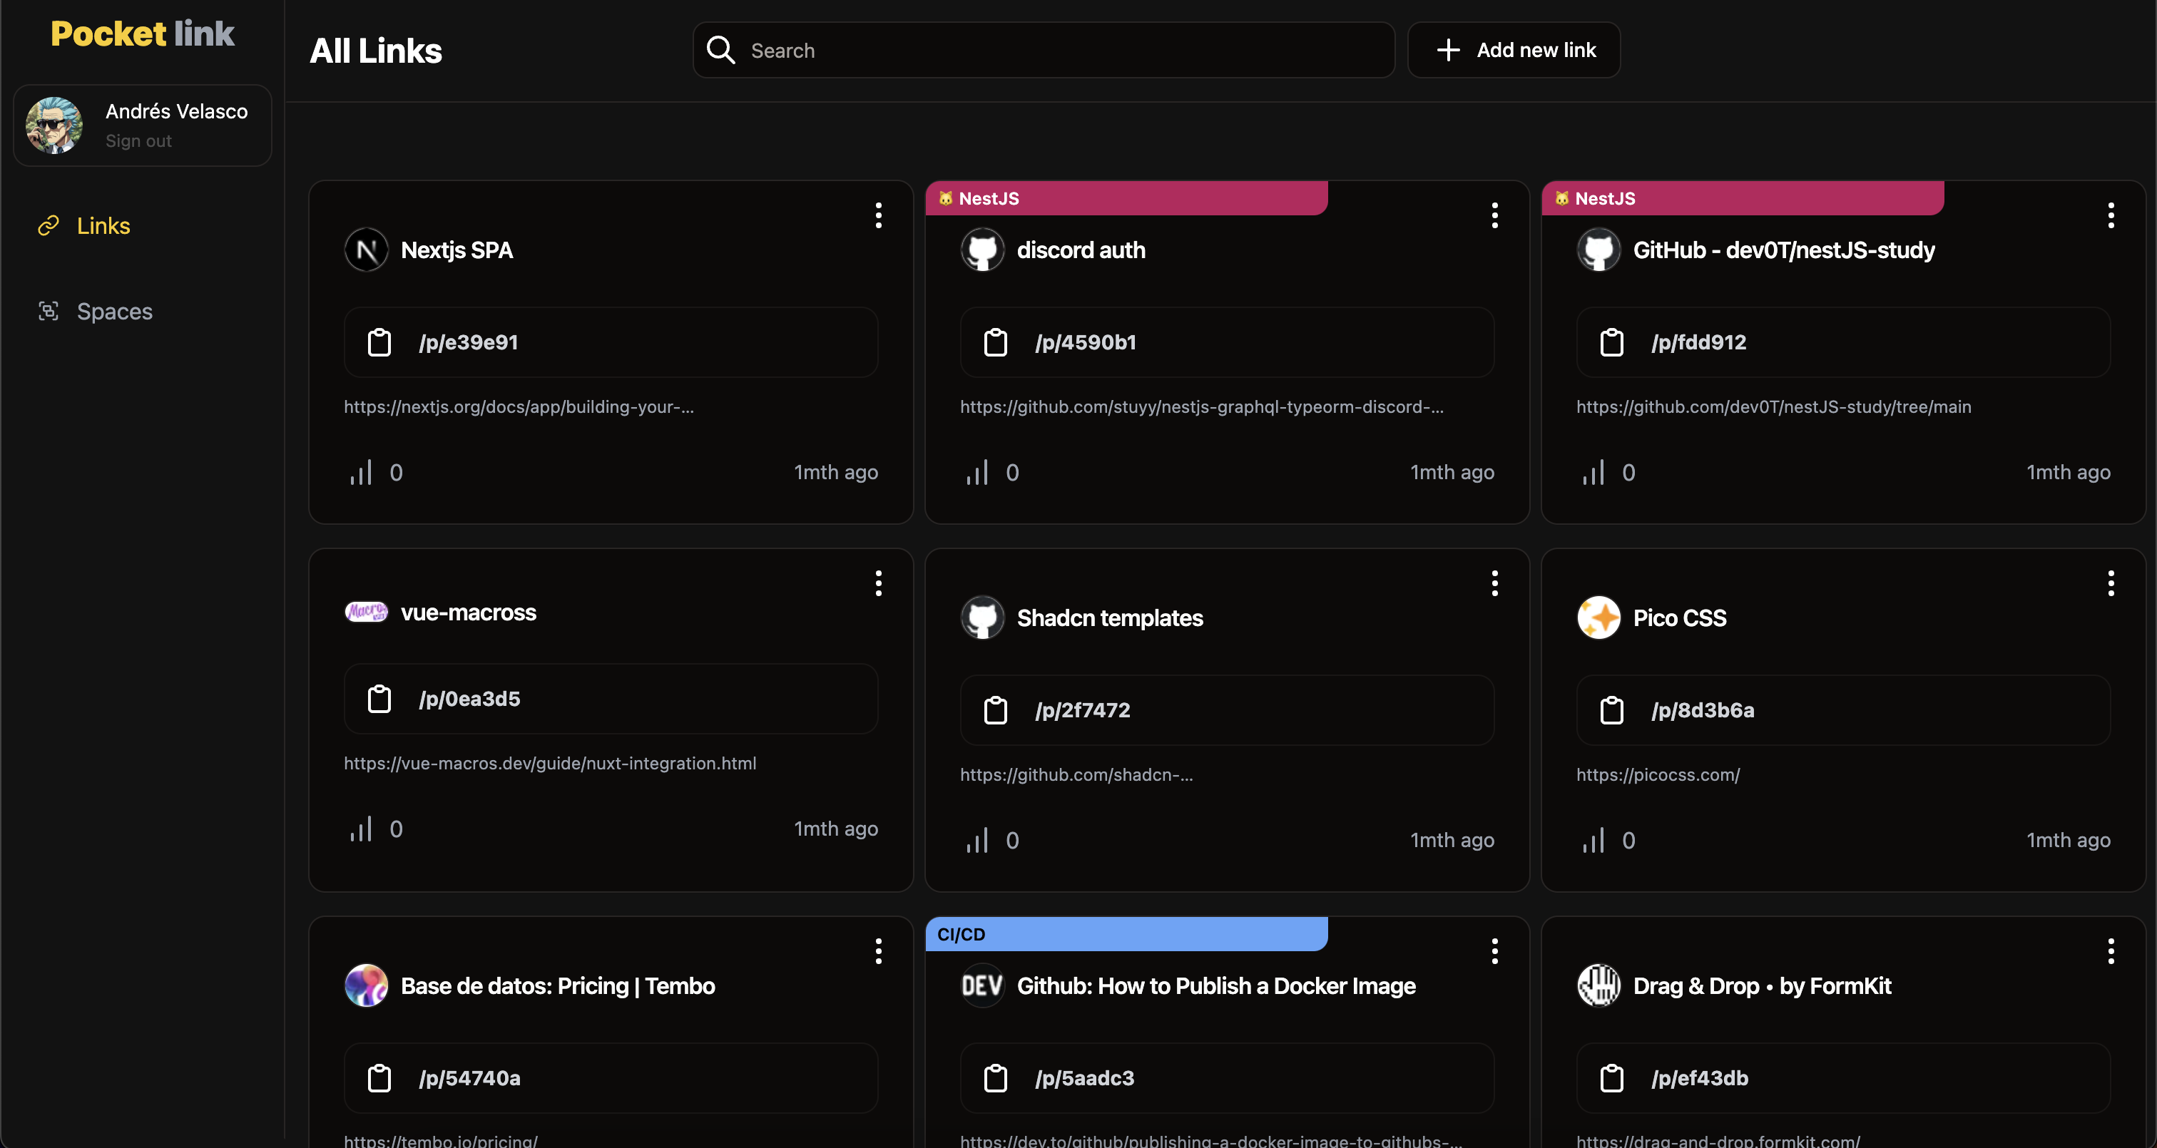Copy the /p/0ea3d5 short link clipboard icon
Screen dimensions: 2157x1148
(379, 699)
